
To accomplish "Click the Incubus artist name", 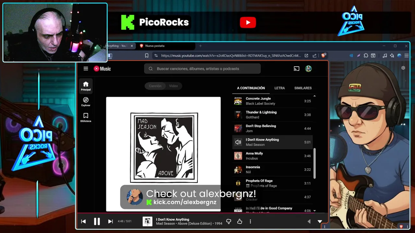I will click(252, 158).
